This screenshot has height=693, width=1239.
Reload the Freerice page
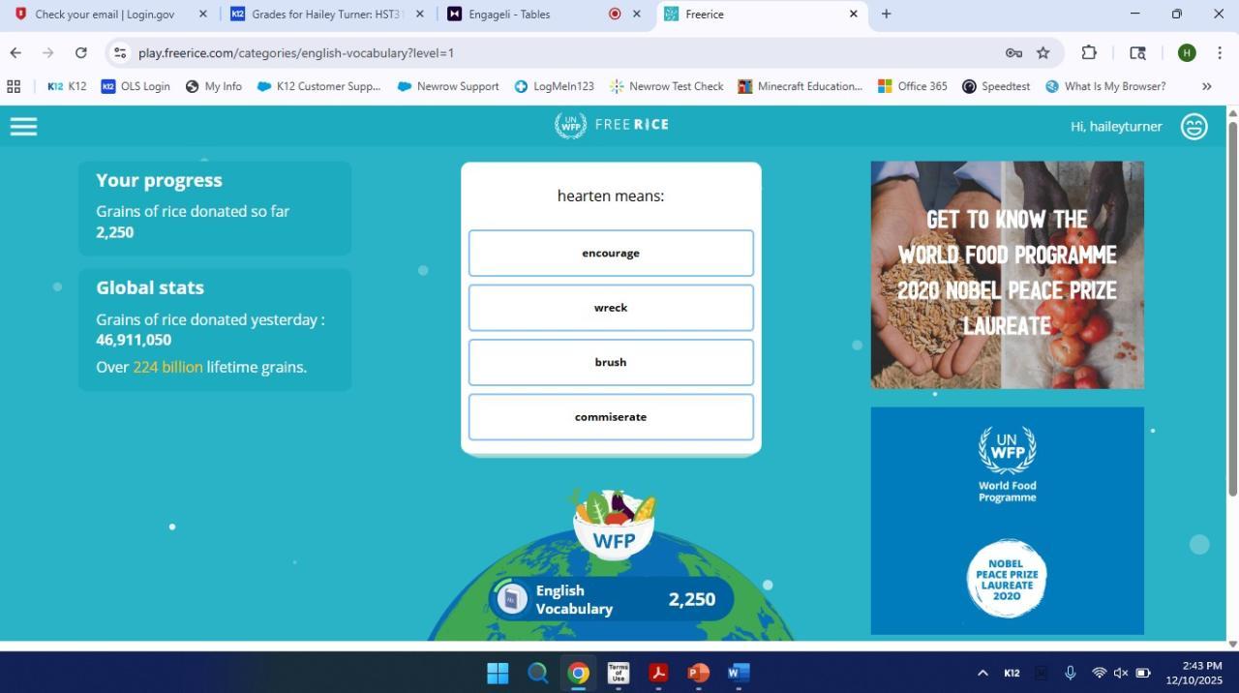tap(81, 53)
